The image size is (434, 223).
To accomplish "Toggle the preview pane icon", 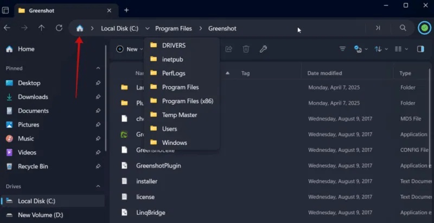I will pos(420,49).
